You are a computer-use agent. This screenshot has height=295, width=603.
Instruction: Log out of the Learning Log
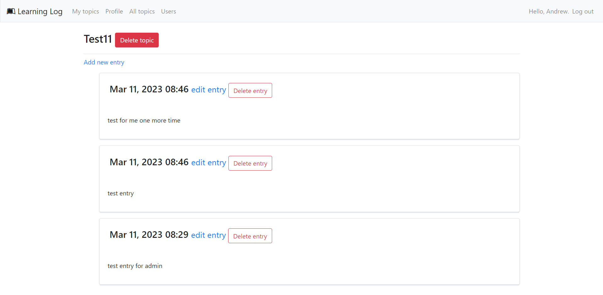[583, 11]
